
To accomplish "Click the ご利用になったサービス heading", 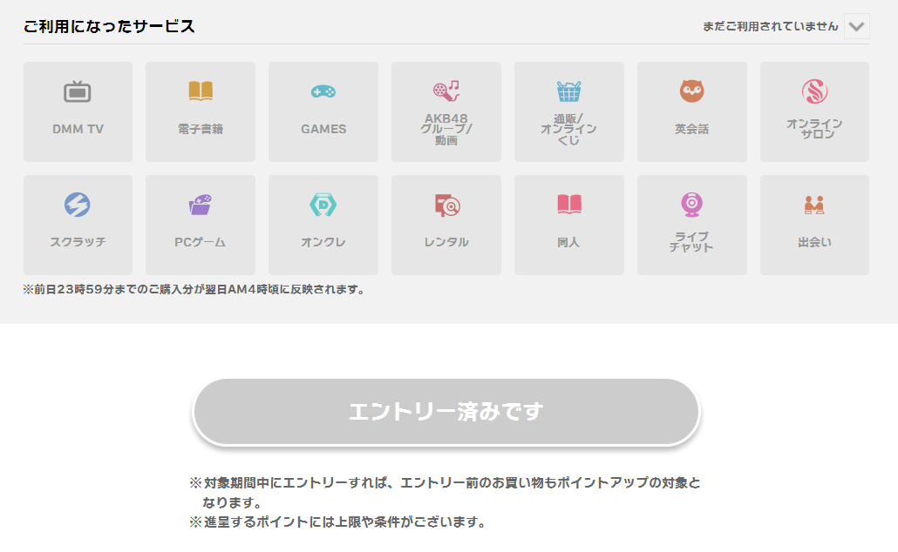I will click(109, 26).
